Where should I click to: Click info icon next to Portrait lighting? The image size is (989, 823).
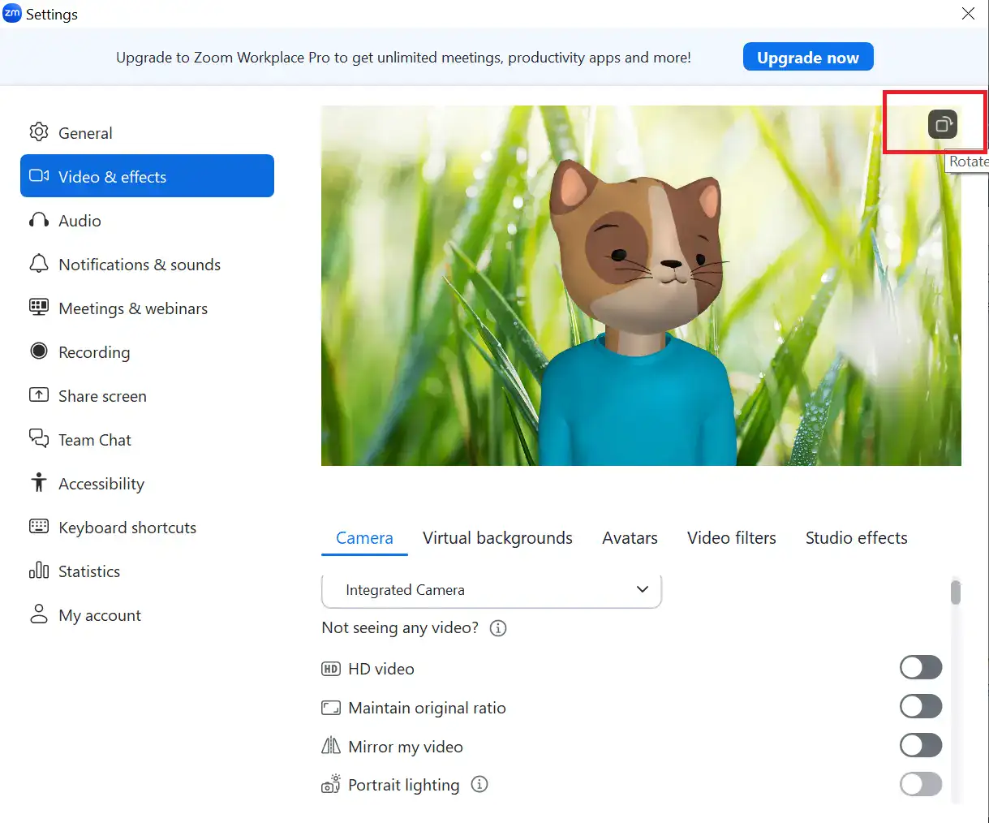[x=479, y=784]
